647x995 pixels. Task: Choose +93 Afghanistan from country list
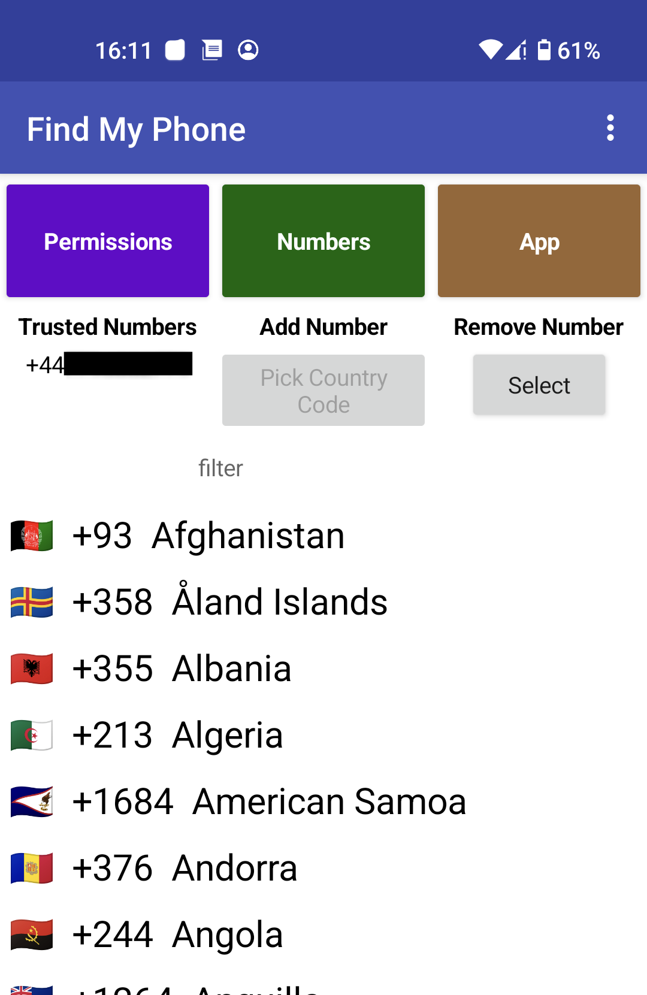point(208,536)
